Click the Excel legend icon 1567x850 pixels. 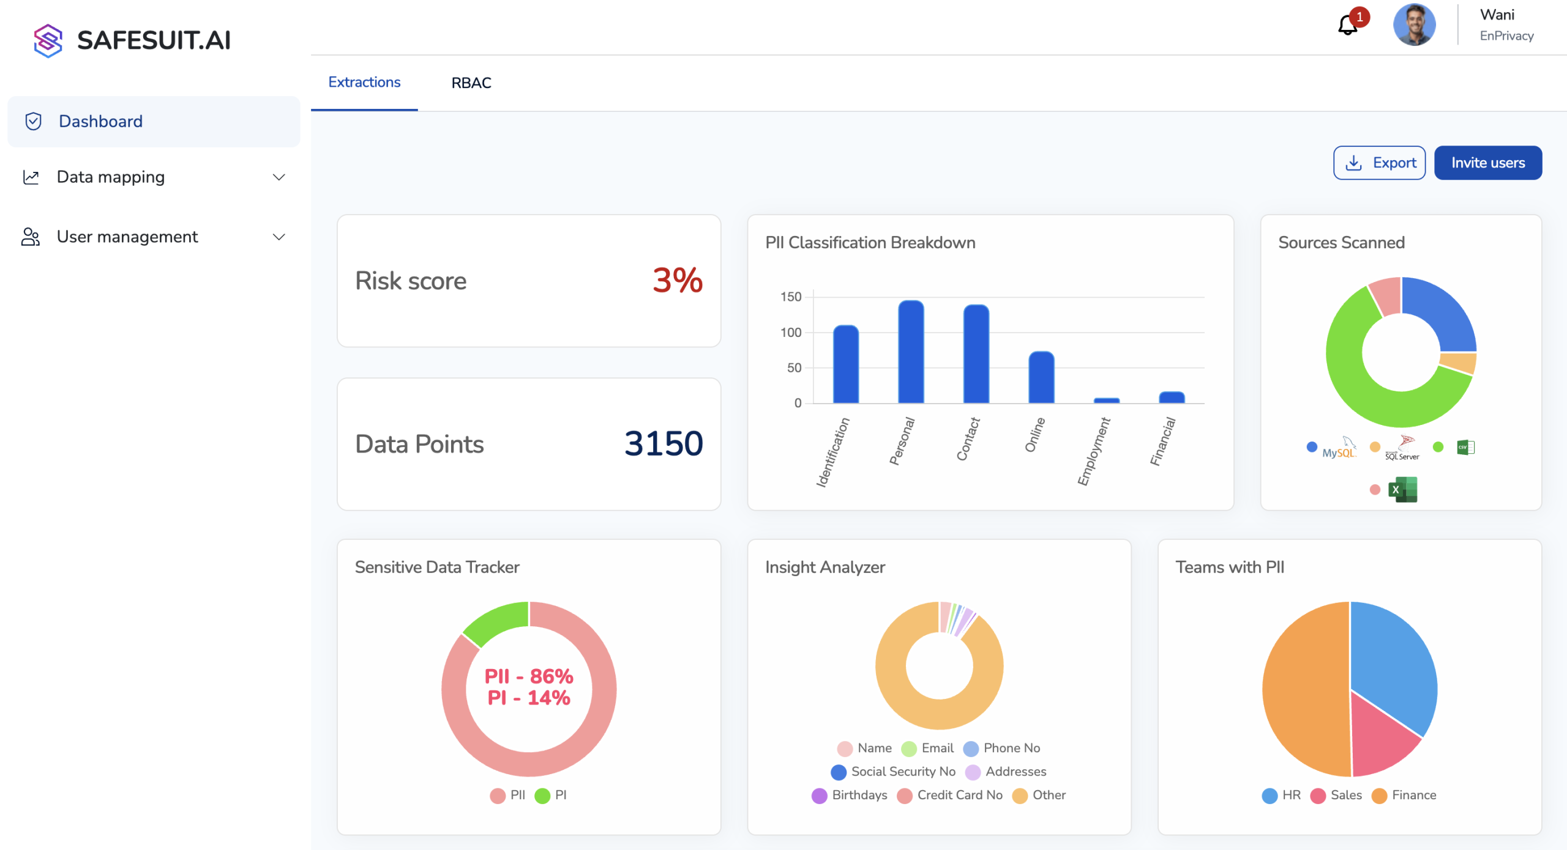pyautogui.click(x=1403, y=489)
